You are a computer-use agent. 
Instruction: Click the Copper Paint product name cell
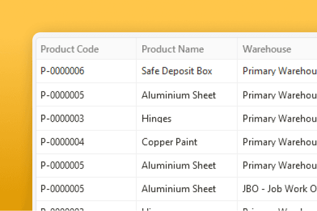tap(187, 142)
